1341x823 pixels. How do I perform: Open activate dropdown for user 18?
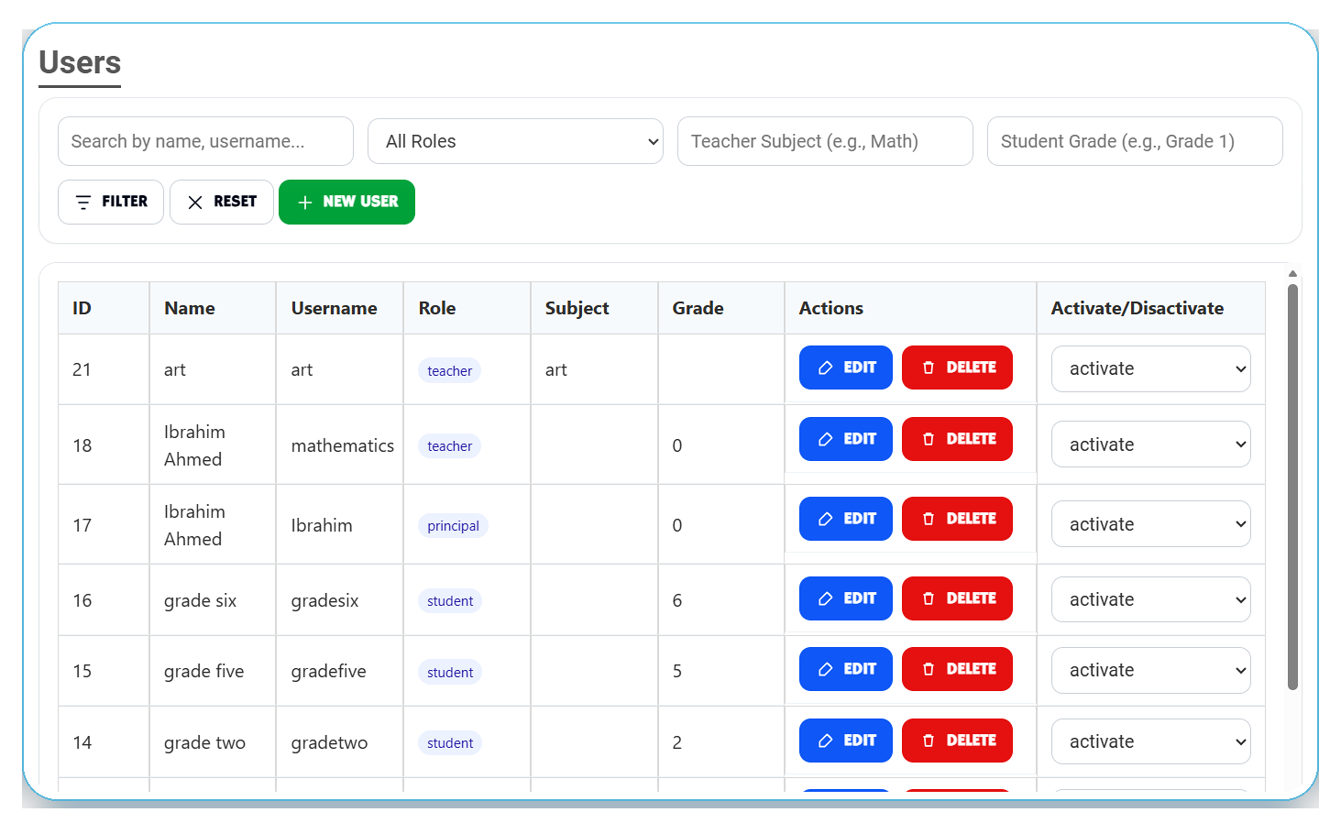1150,444
